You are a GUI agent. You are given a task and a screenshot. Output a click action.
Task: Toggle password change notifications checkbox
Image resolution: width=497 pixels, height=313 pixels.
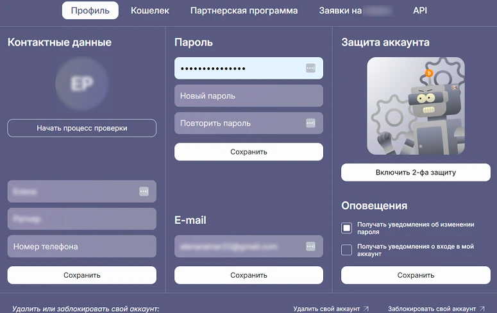pyautogui.click(x=347, y=228)
